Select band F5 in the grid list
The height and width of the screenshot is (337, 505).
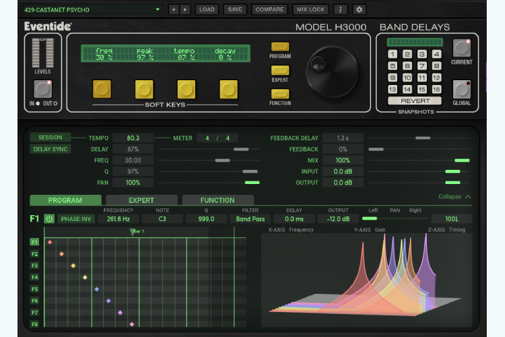pos(34,289)
